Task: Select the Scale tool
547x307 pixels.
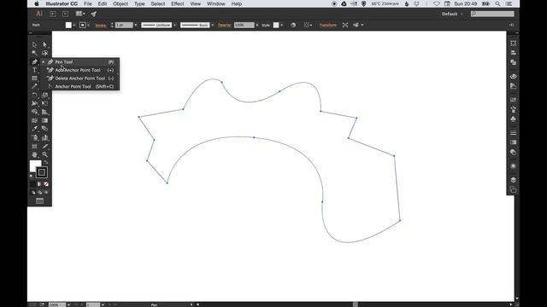Action: coord(44,95)
